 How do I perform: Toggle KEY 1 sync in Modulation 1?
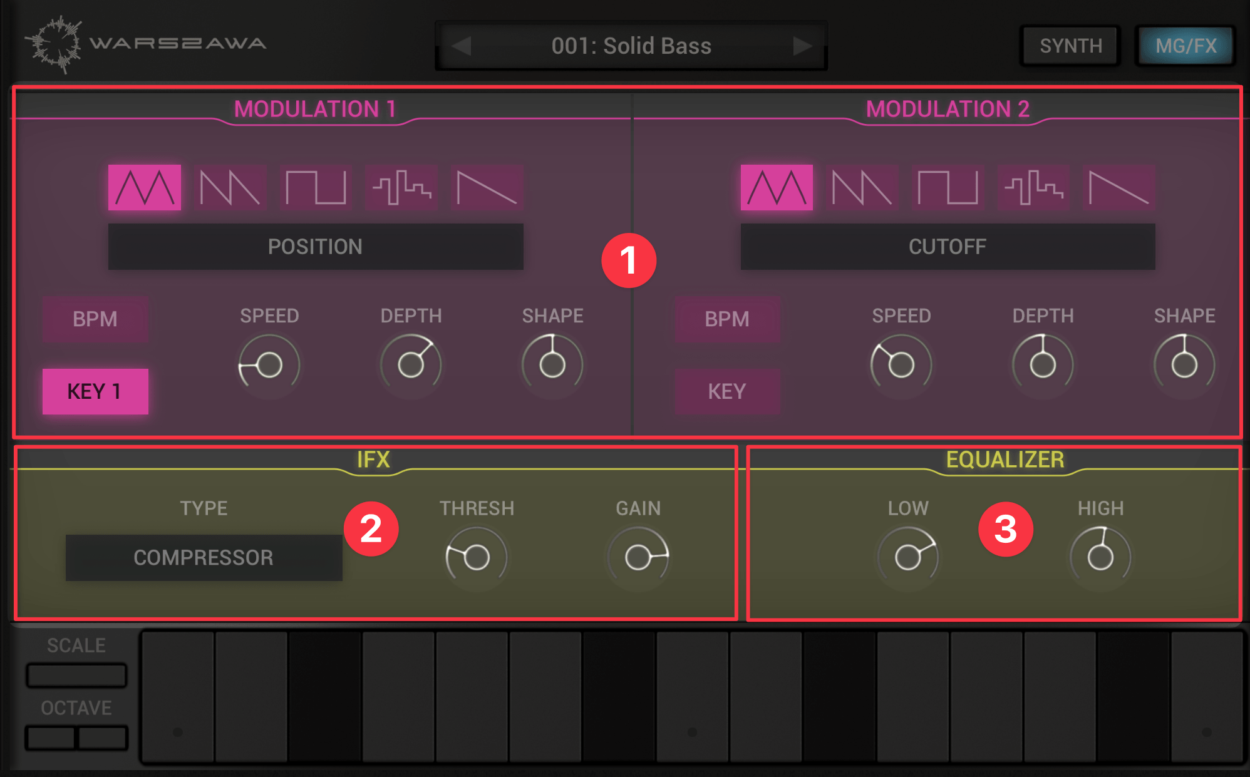[95, 391]
